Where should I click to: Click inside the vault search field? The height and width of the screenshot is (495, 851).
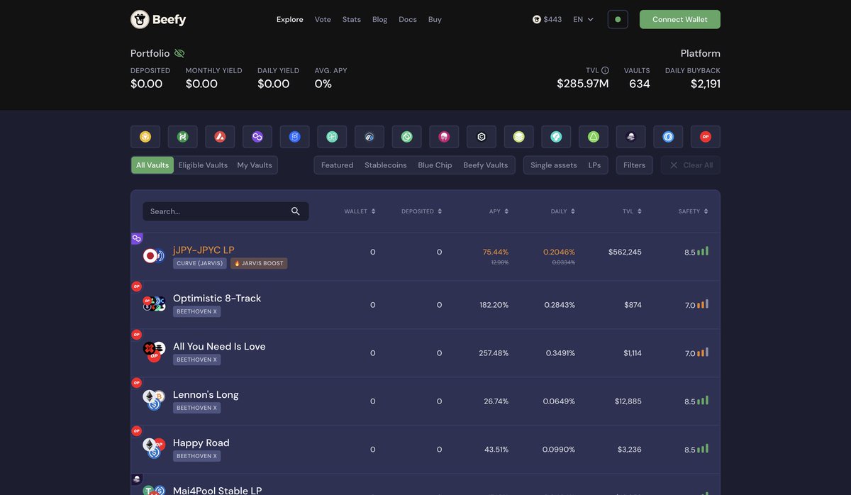tap(213, 211)
